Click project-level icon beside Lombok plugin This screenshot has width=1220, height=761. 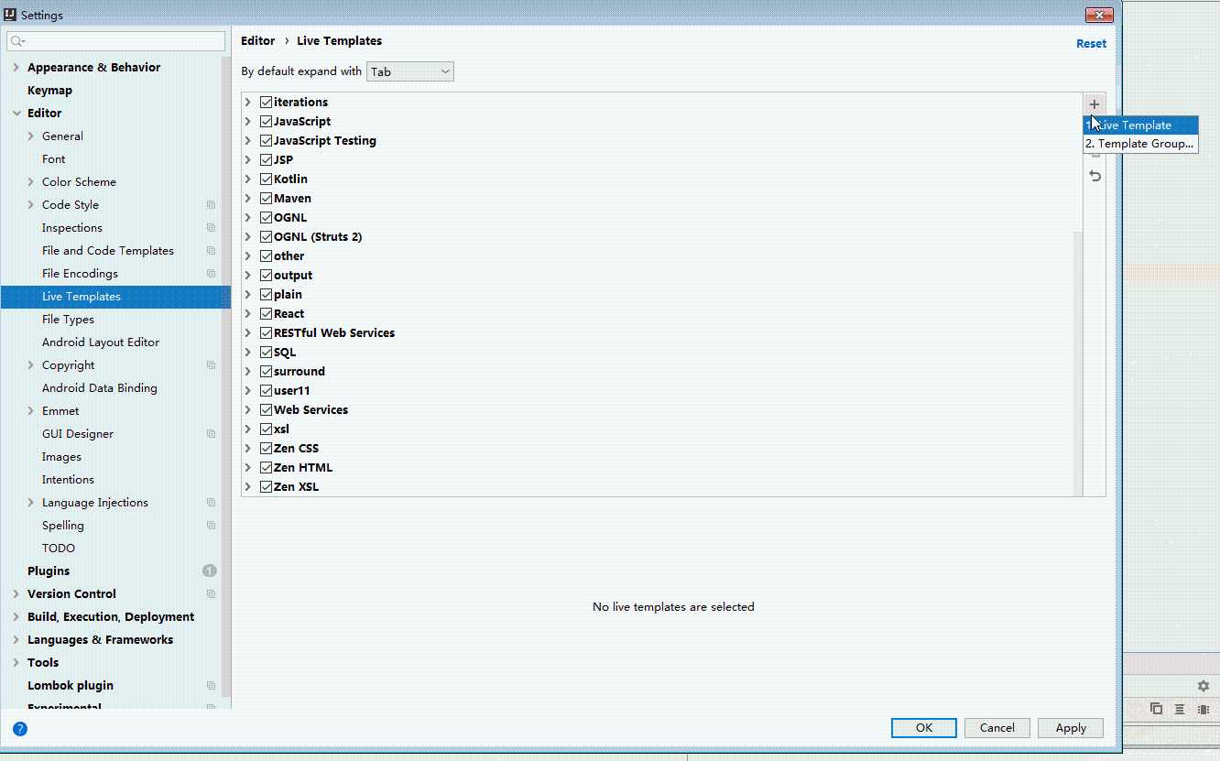click(211, 686)
